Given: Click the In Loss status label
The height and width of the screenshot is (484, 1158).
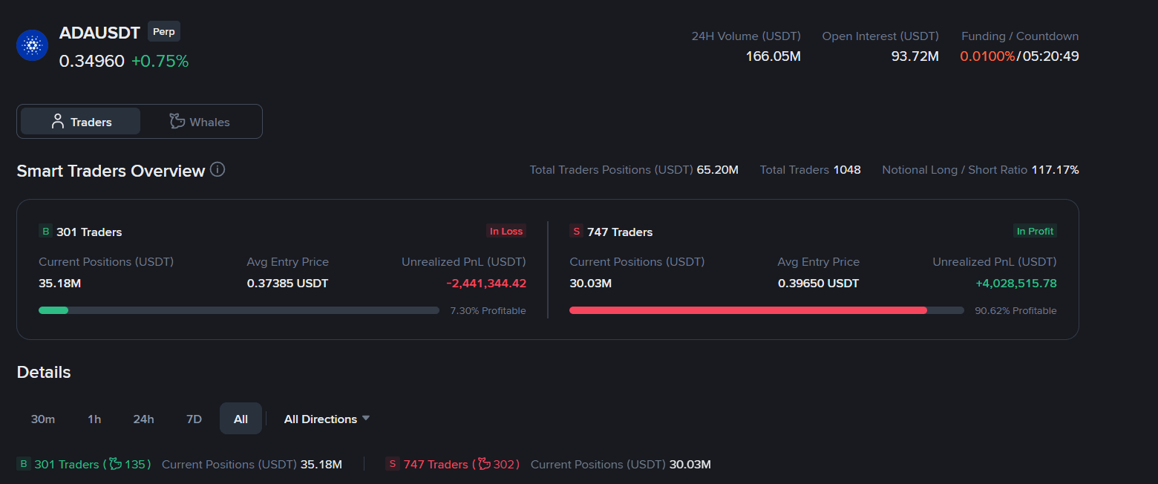Looking at the screenshot, I should tap(506, 232).
